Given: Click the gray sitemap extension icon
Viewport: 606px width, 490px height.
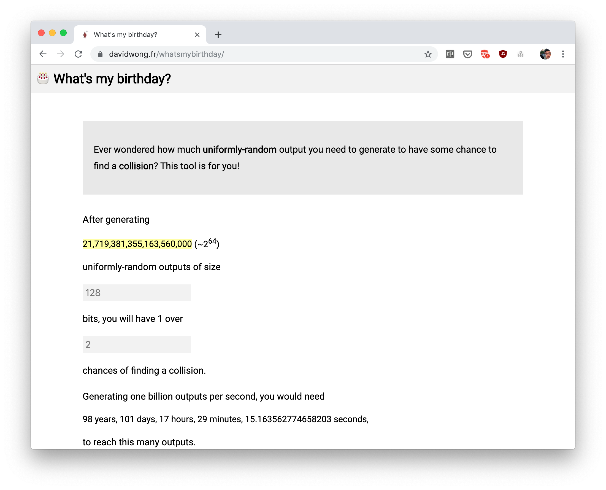Looking at the screenshot, I should 521,54.
